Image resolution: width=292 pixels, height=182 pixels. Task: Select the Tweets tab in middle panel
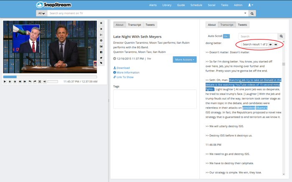coord(150,25)
